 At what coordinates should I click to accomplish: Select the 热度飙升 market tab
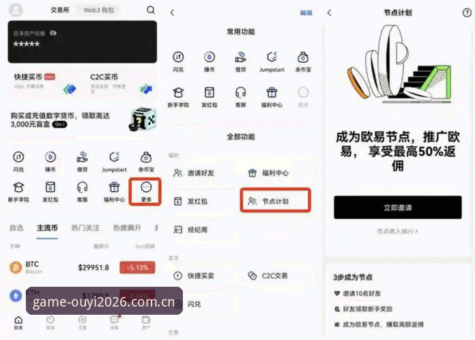point(127,228)
